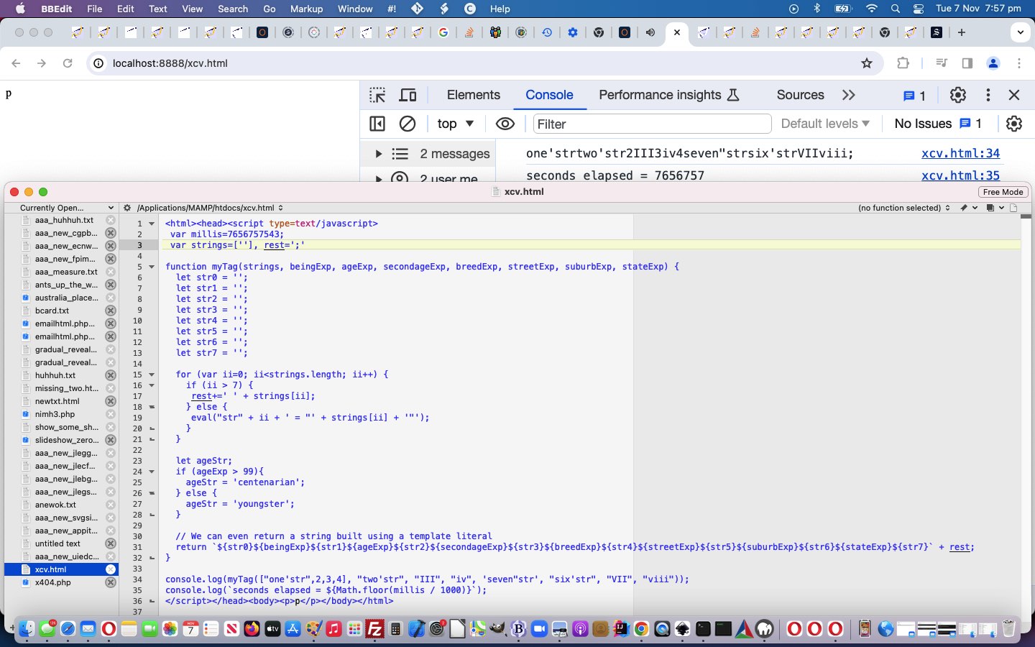Switch to the Console tab
The height and width of the screenshot is (647, 1035).
click(549, 95)
